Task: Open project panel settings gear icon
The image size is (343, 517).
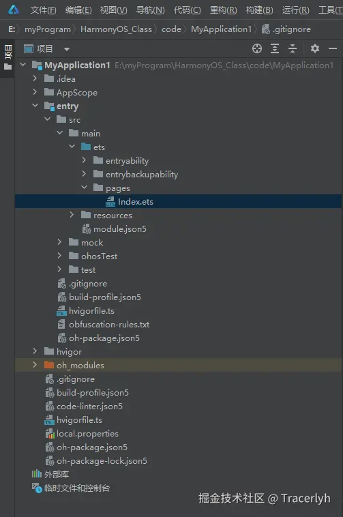Action: [314, 49]
